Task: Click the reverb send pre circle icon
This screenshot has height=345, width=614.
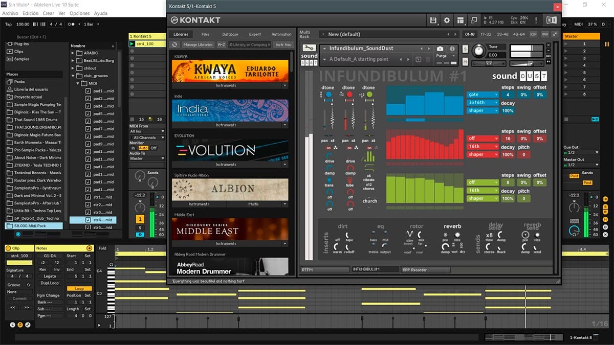Action: tap(525, 234)
